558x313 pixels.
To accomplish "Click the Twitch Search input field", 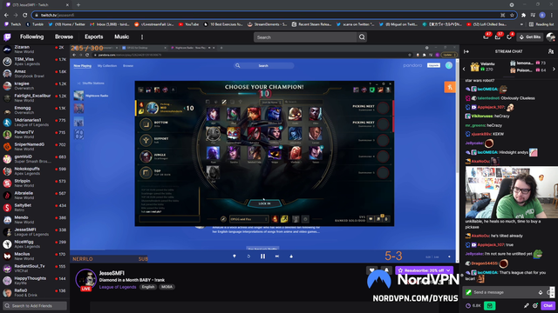I will pos(305,37).
